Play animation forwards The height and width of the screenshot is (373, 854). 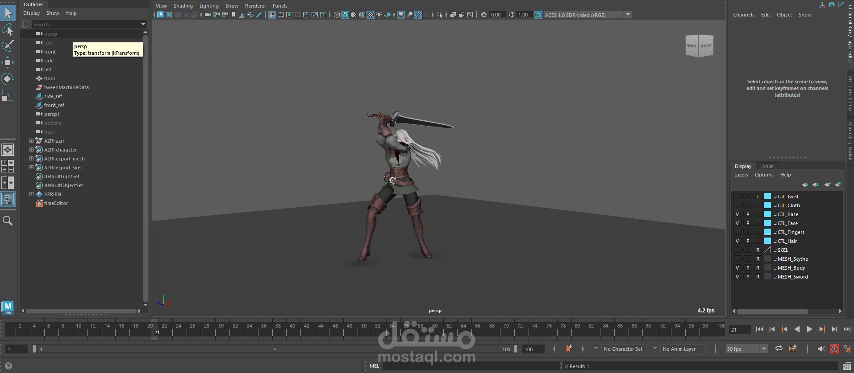pos(809,329)
